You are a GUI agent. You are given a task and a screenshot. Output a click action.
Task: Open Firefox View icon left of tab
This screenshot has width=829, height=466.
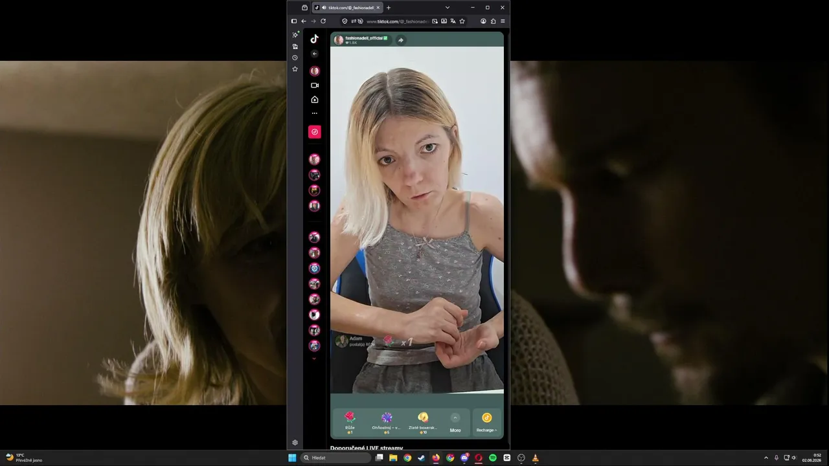coord(304,8)
